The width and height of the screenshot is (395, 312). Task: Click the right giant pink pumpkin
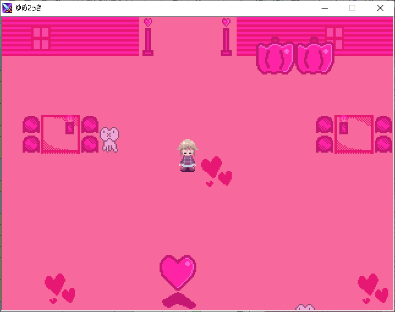tap(314, 56)
